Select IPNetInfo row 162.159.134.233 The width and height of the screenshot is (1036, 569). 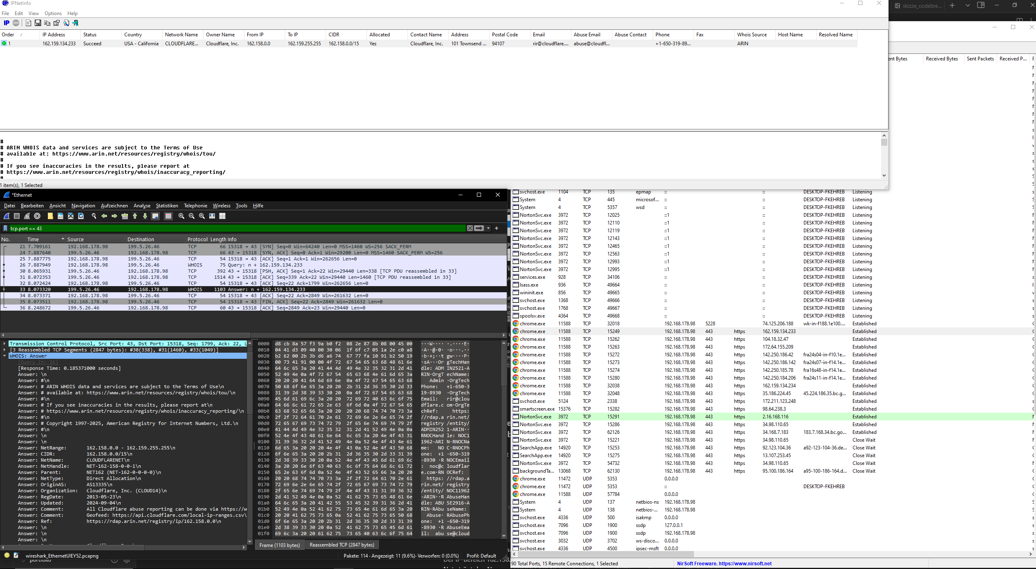pyautogui.click(x=429, y=44)
